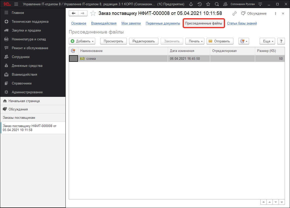The height and width of the screenshot is (208, 290).
Task: Navigate back with the left arrow
Action: coord(74,13)
